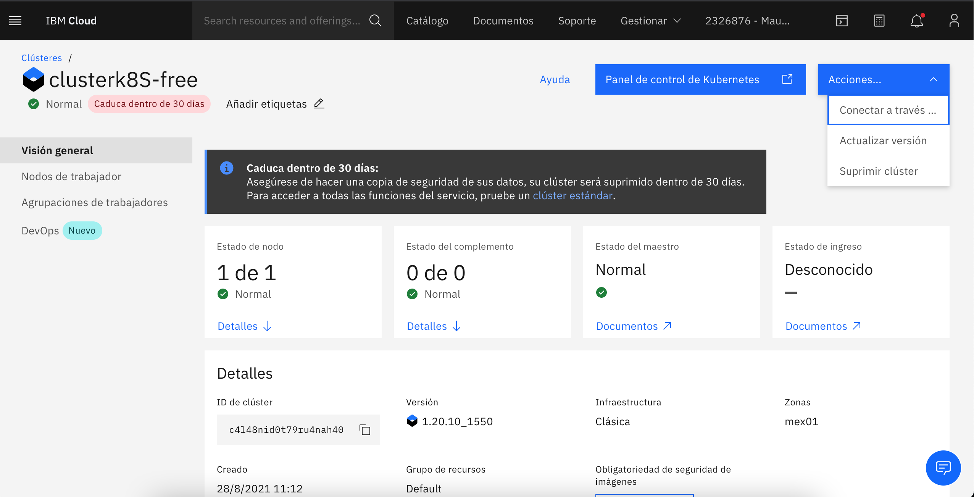The height and width of the screenshot is (497, 974).
Task: Open the account switcher 2326876 - Mau...
Action: click(747, 21)
